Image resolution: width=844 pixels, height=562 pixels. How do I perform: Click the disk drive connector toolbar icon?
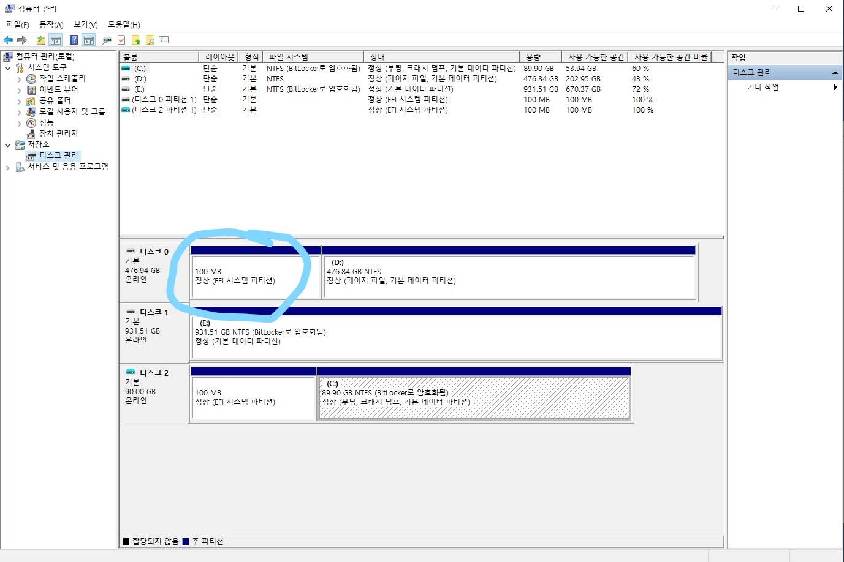click(x=107, y=40)
